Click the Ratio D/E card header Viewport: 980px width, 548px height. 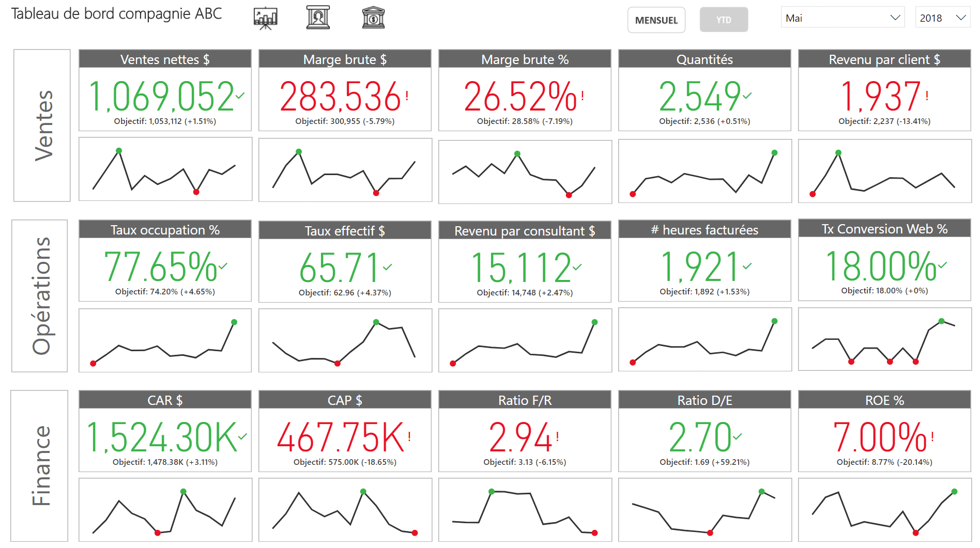[705, 400]
